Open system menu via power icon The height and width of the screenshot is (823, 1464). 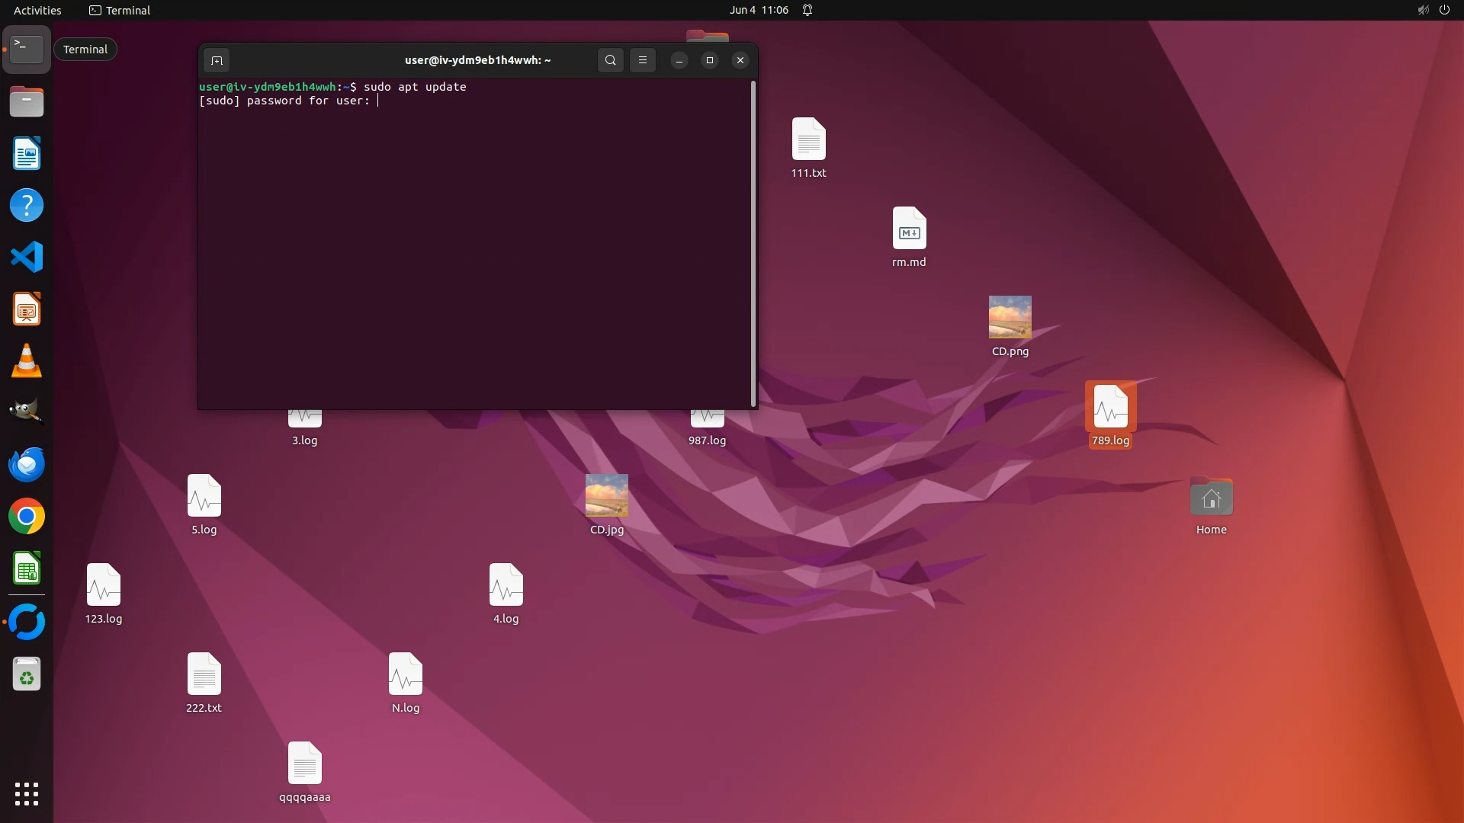tap(1444, 10)
